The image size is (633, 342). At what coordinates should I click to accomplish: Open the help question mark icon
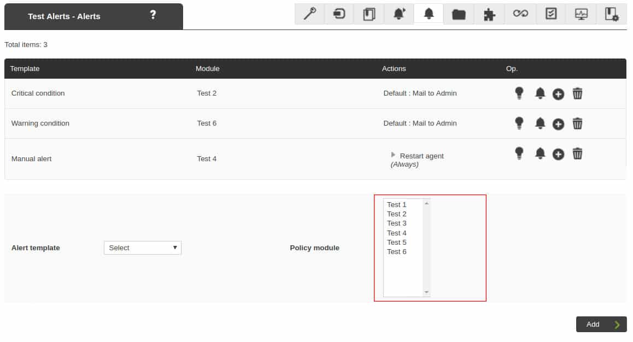pyautogui.click(x=153, y=15)
